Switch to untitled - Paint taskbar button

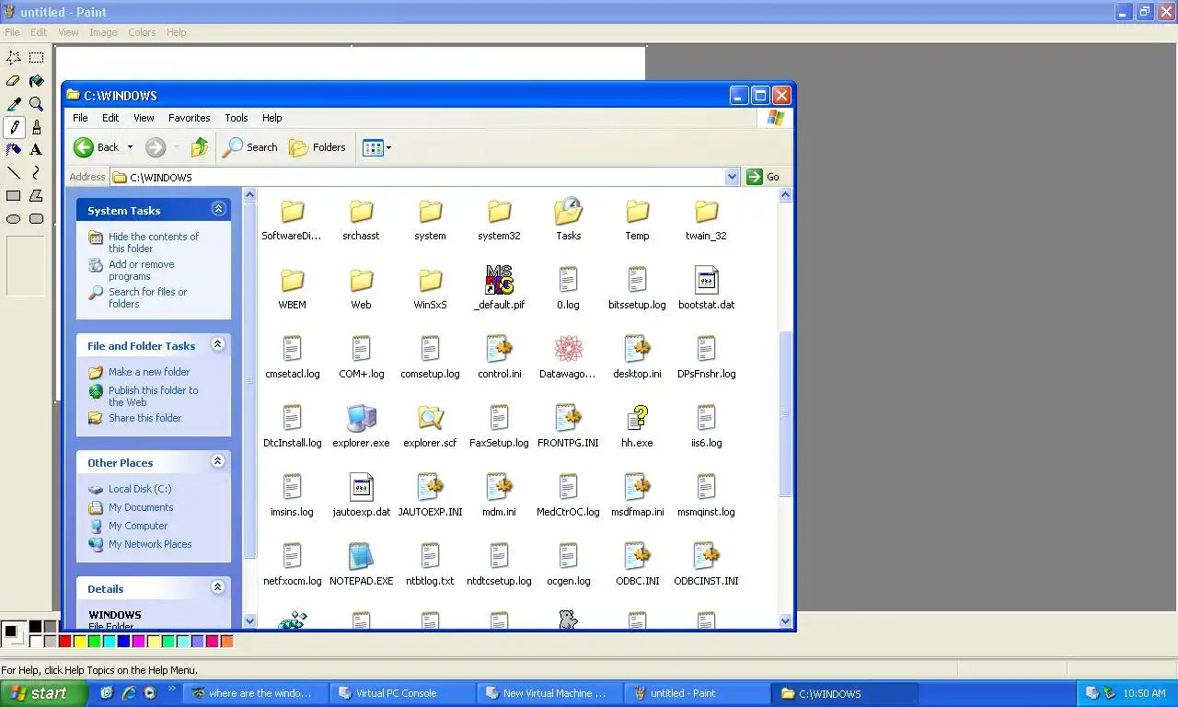[697, 693]
